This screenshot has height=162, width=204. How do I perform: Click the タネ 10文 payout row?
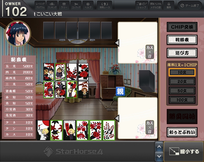click(x=19, y=122)
